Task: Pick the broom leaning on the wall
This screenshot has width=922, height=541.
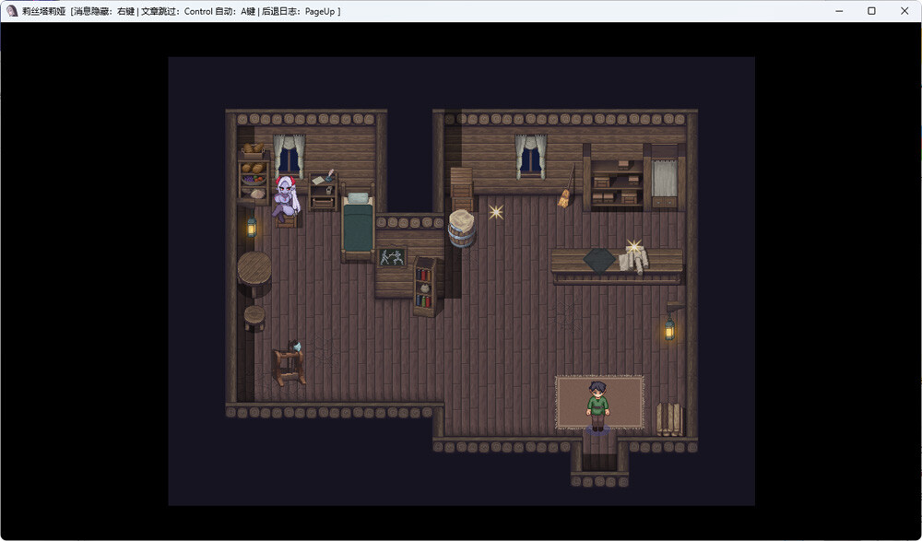Action: pyautogui.click(x=566, y=186)
